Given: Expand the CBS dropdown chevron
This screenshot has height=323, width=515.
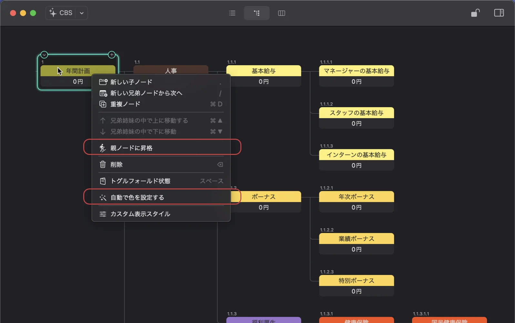Looking at the screenshot, I should coord(82,13).
